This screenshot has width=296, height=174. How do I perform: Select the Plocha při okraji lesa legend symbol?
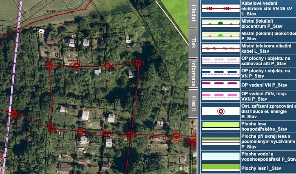[221, 141]
